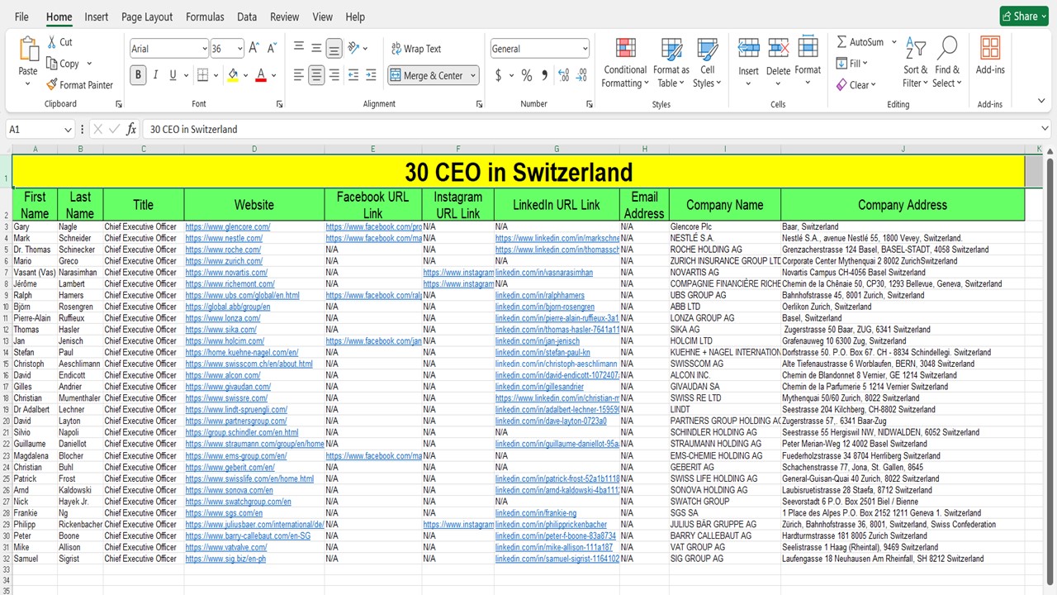Click inside the formula bar text
Image resolution: width=1057 pixels, height=595 pixels.
pyautogui.click(x=194, y=130)
